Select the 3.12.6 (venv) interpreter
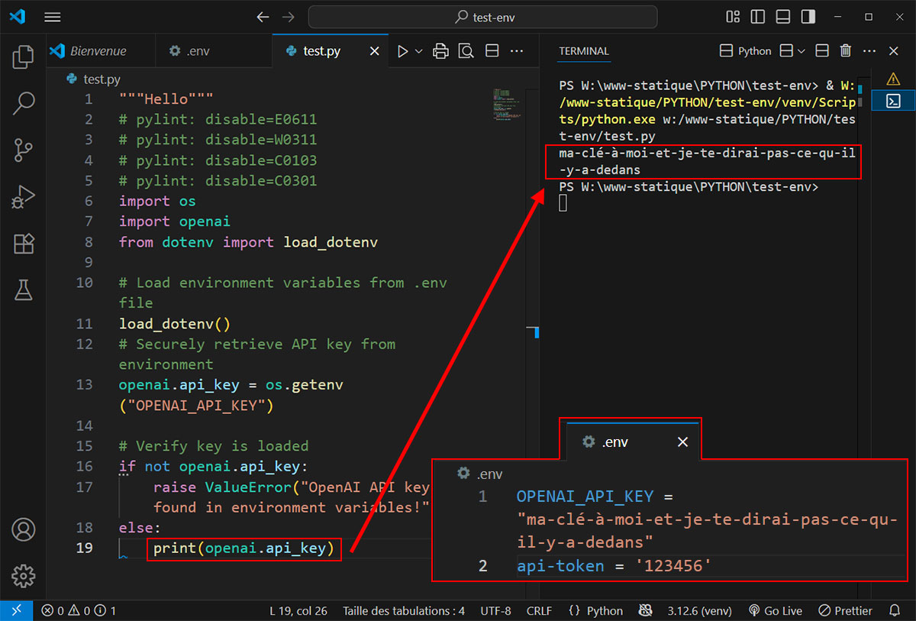This screenshot has width=916, height=621. coord(699,610)
